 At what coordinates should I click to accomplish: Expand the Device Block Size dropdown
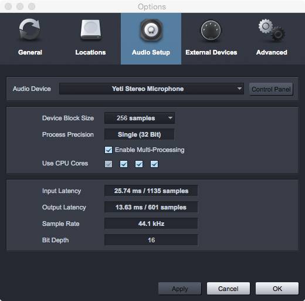[140, 118]
